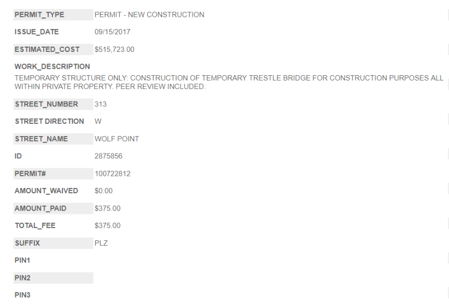Image resolution: width=449 pixels, height=307 pixels.
Task: Click the AMOUNT_WAIVED value $0.00
Action: click(103, 191)
